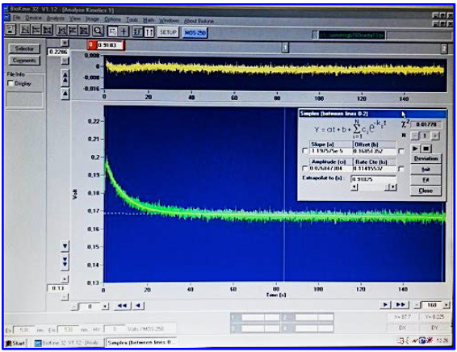The height and width of the screenshot is (352, 457).
Task: Tick the checkbox beside Slope (a)
Action: pyautogui.click(x=305, y=151)
